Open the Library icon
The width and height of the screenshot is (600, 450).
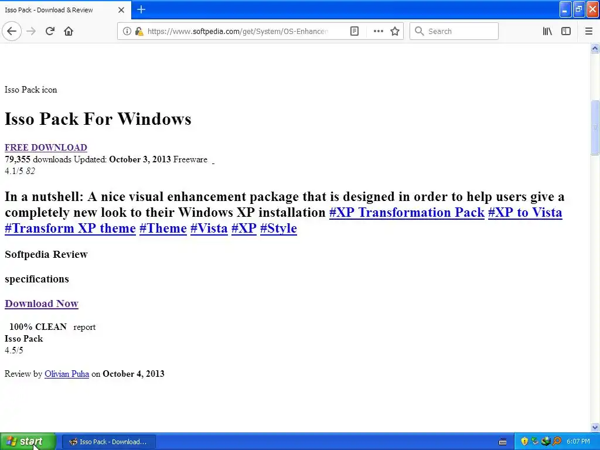coord(547,32)
